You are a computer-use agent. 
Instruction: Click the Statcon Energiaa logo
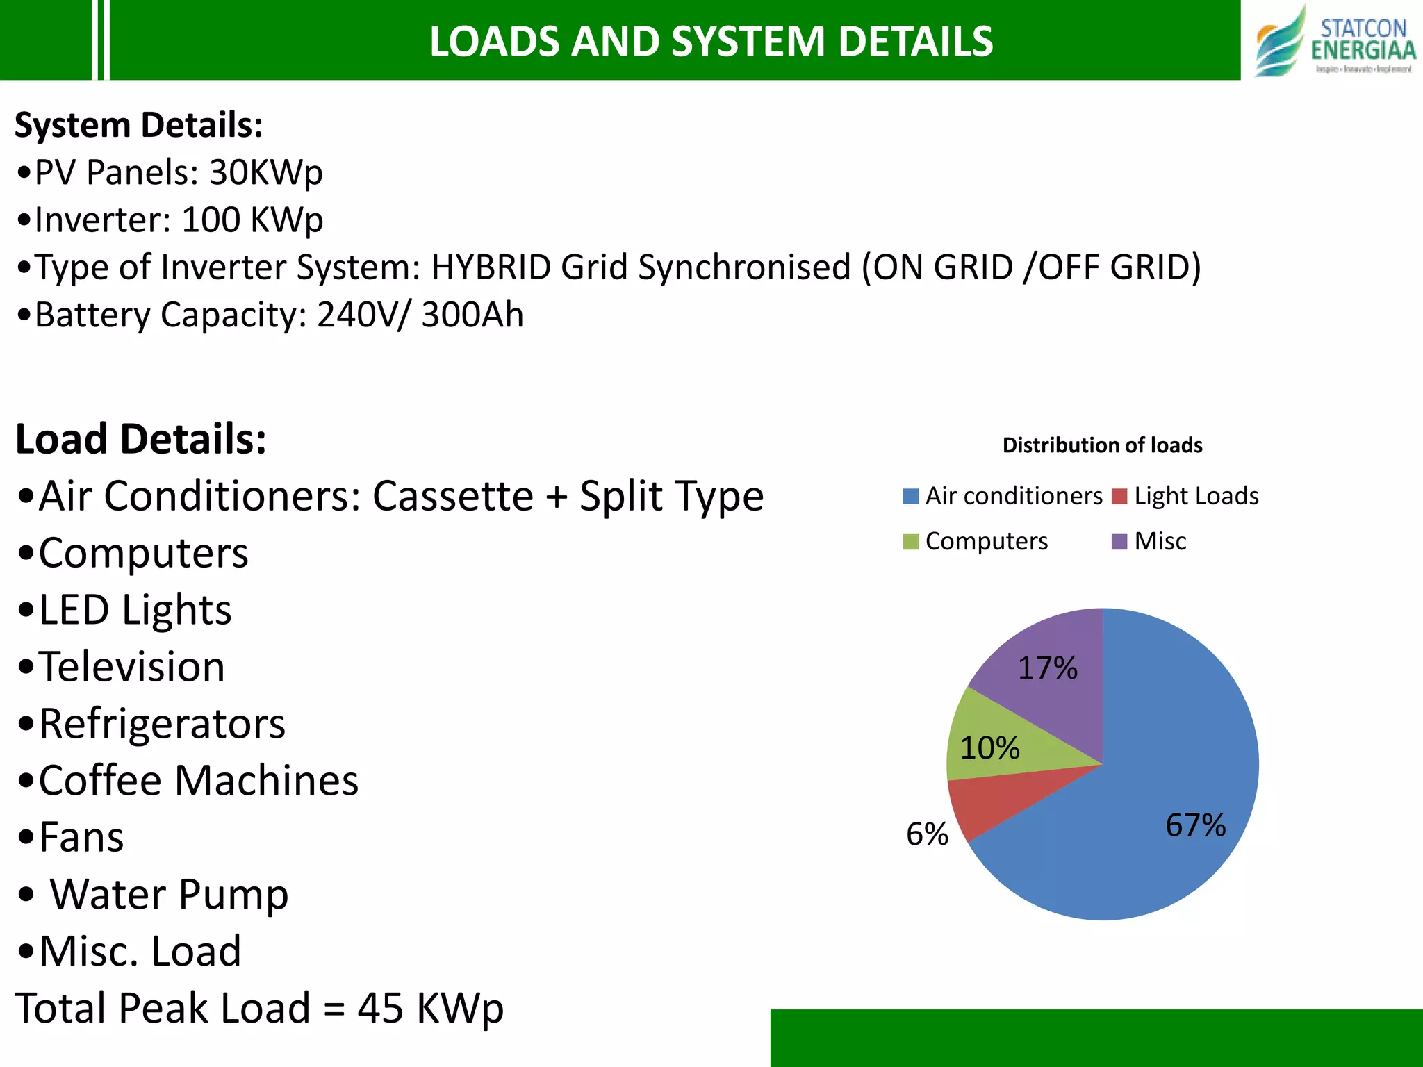[x=1334, y=42]
